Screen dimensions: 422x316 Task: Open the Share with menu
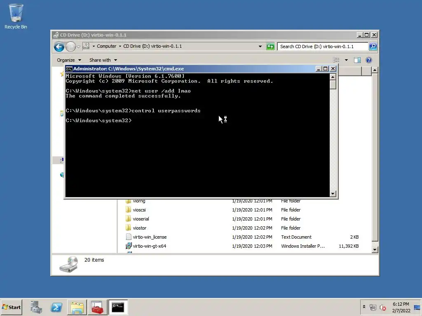(103, 60)
